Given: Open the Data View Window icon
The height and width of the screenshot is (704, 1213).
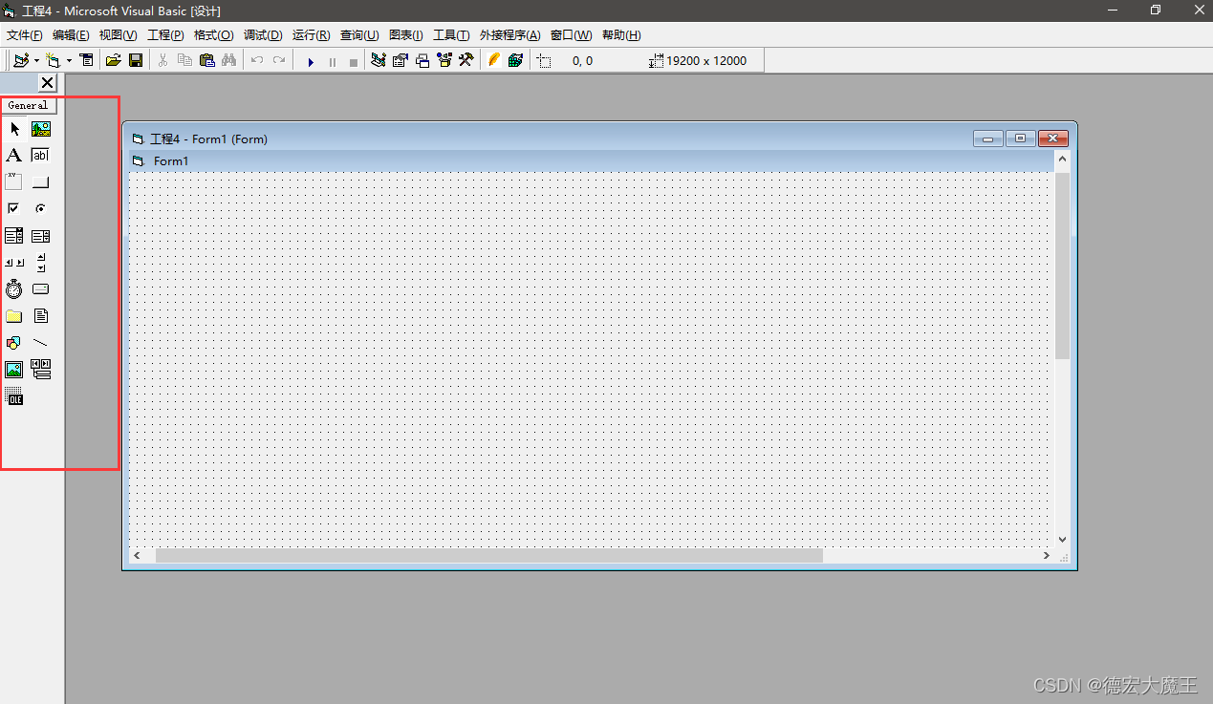Looking at the screenshot, I should [494, 60].
